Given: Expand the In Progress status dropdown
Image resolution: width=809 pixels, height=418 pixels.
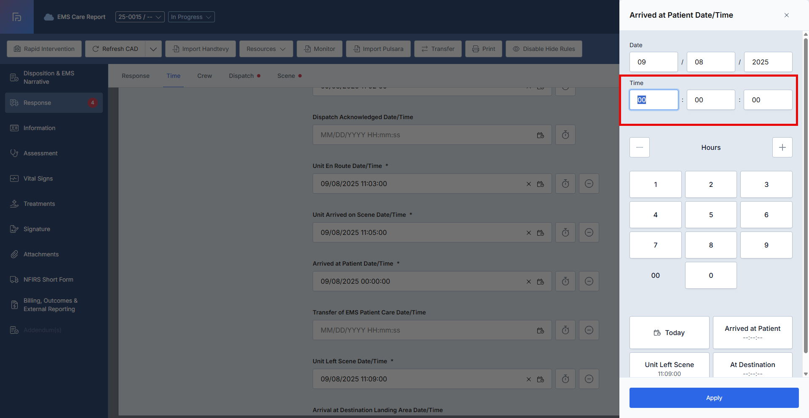Looking at the screenshot, I should 191,17.
